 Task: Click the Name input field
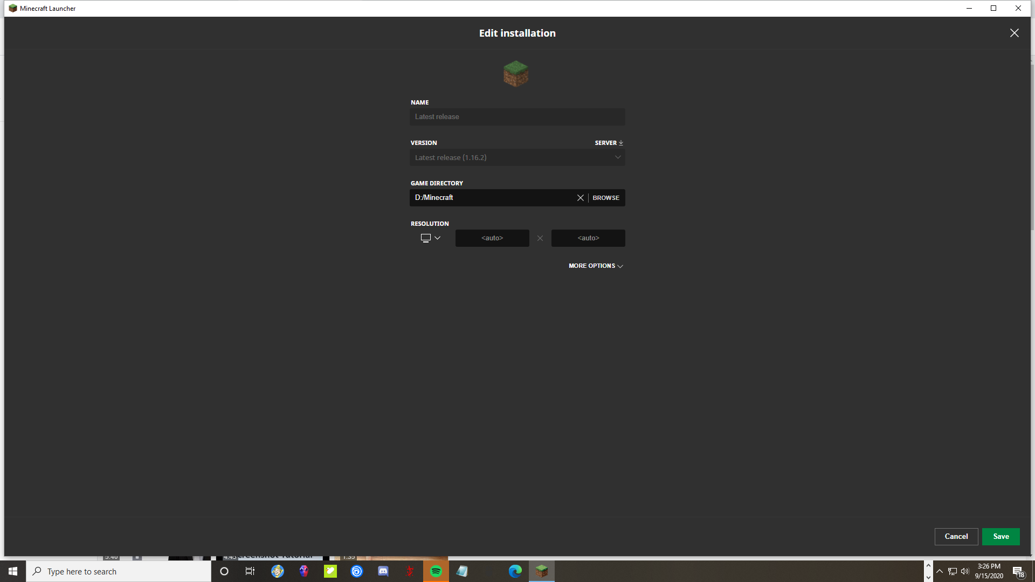[517, 117]
